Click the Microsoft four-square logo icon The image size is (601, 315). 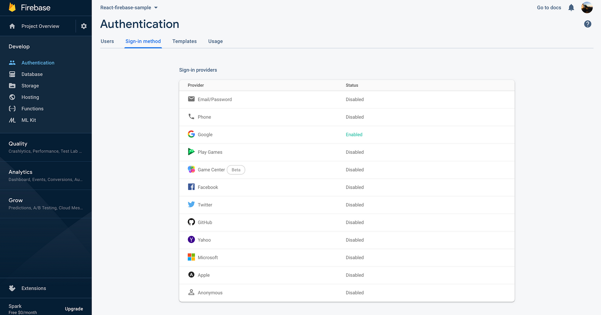tap(191, 257)
